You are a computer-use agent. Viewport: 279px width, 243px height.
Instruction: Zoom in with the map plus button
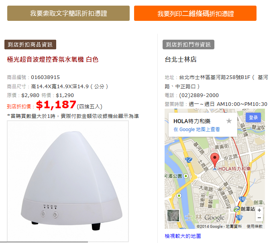[x=259, y=210]
